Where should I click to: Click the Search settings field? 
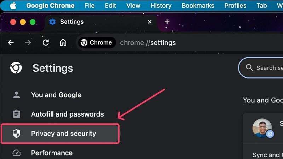coord(261,68)
